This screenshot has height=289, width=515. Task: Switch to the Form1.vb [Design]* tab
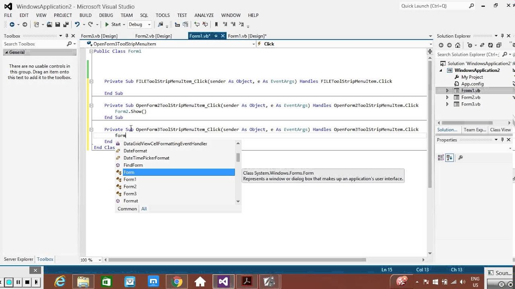click(247, 36)
